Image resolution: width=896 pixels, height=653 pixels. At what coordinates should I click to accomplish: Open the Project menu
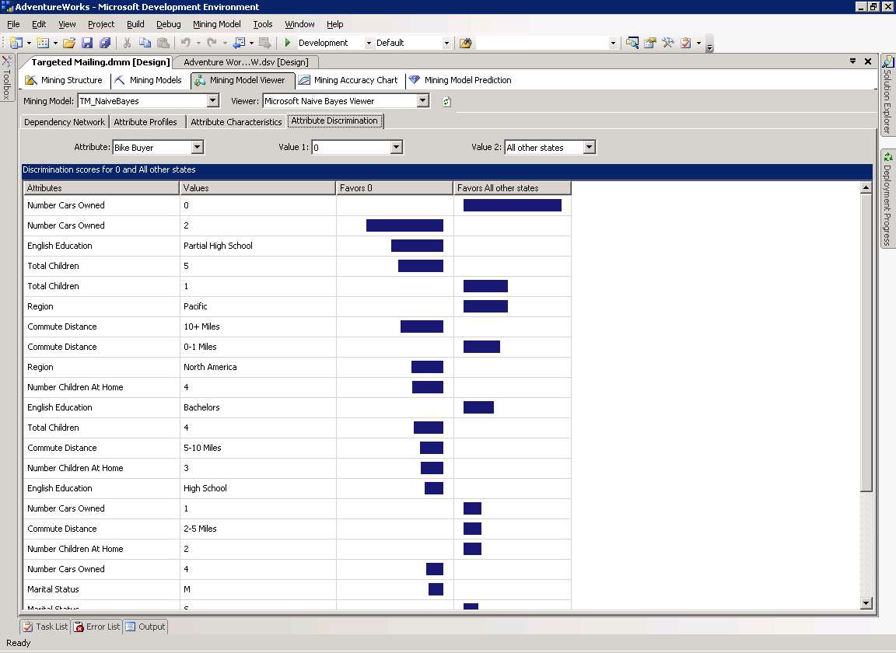pyautogui.click(x=101, y=24)
